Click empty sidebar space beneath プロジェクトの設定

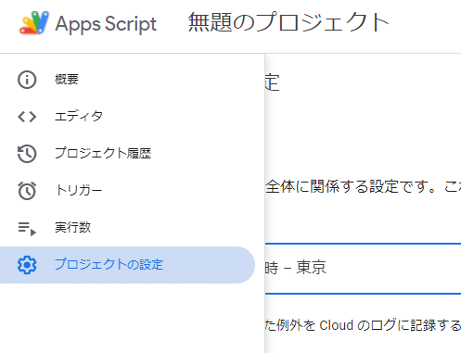pos(133,318)
